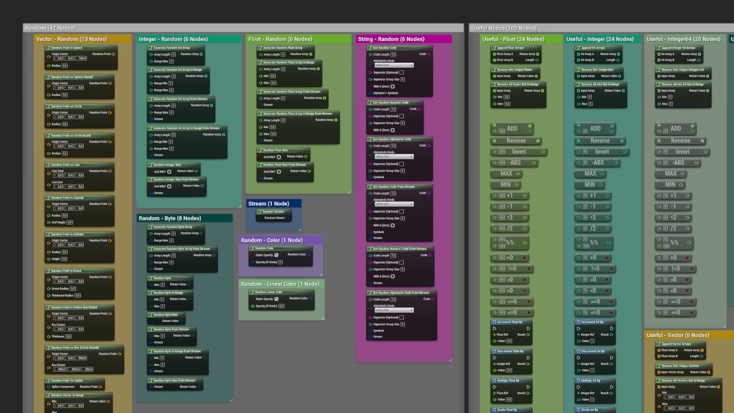Toggle With 0 (Zero) on Get Random Code

[393, 86]
